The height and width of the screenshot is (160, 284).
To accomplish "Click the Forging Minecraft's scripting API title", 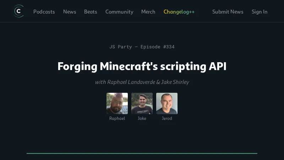I will pos(142,66).
